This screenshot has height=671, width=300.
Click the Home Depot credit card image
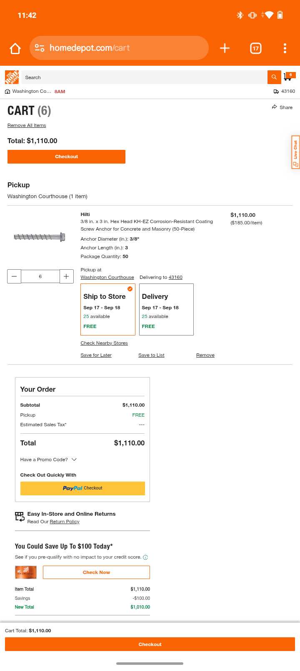click(26, 572)
